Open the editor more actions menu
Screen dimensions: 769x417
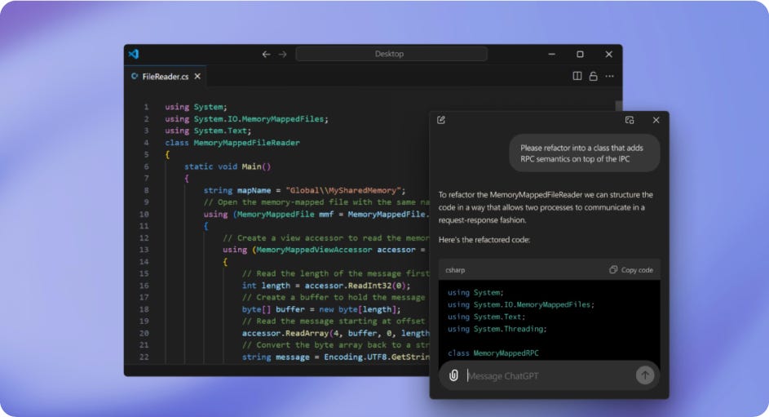pyautogui.click(x=609, y=76)
